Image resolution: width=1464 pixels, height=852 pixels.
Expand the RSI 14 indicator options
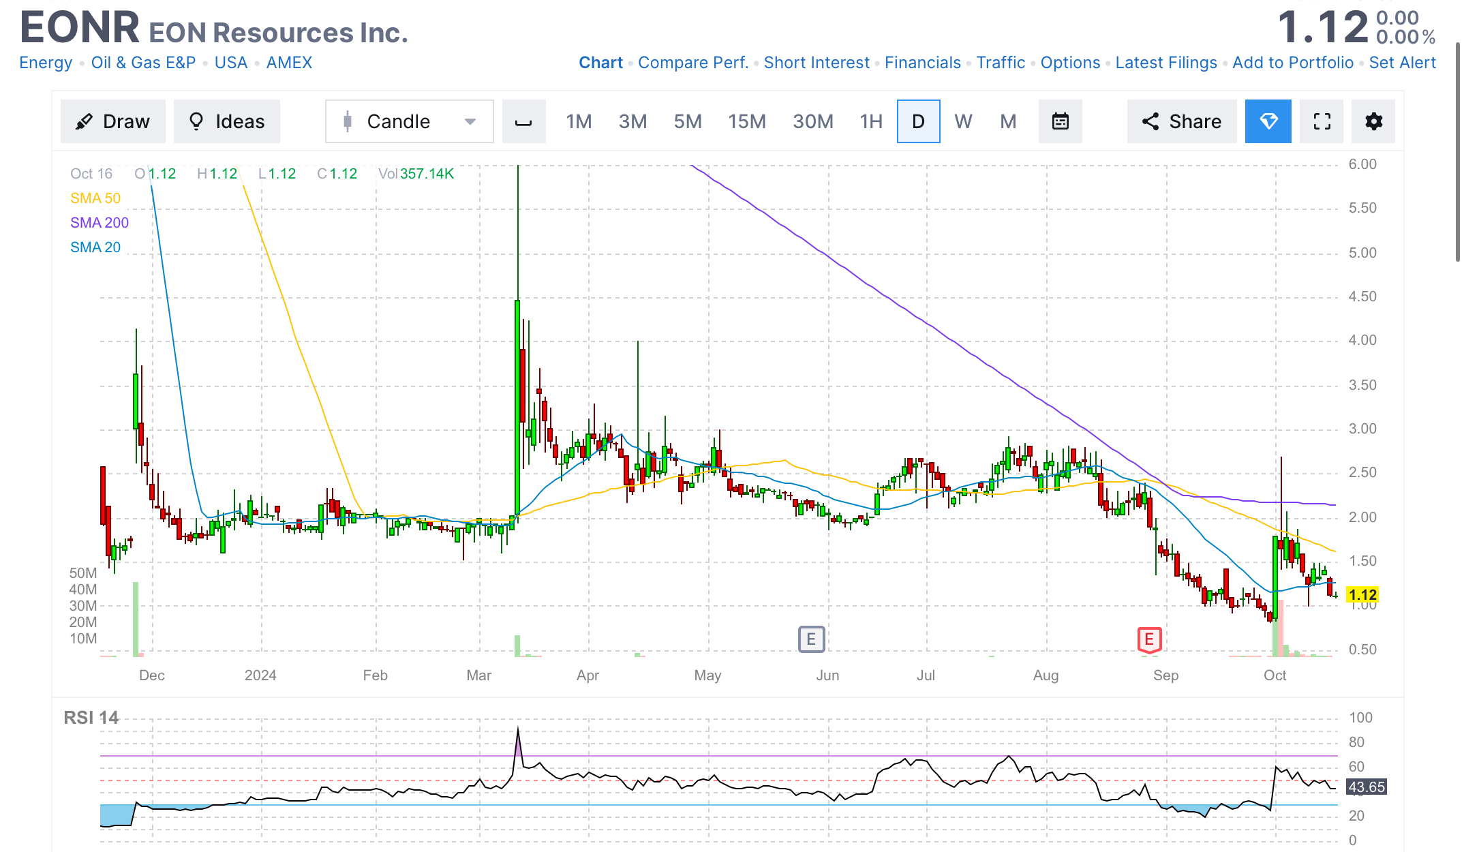click(x=91, y=718)
